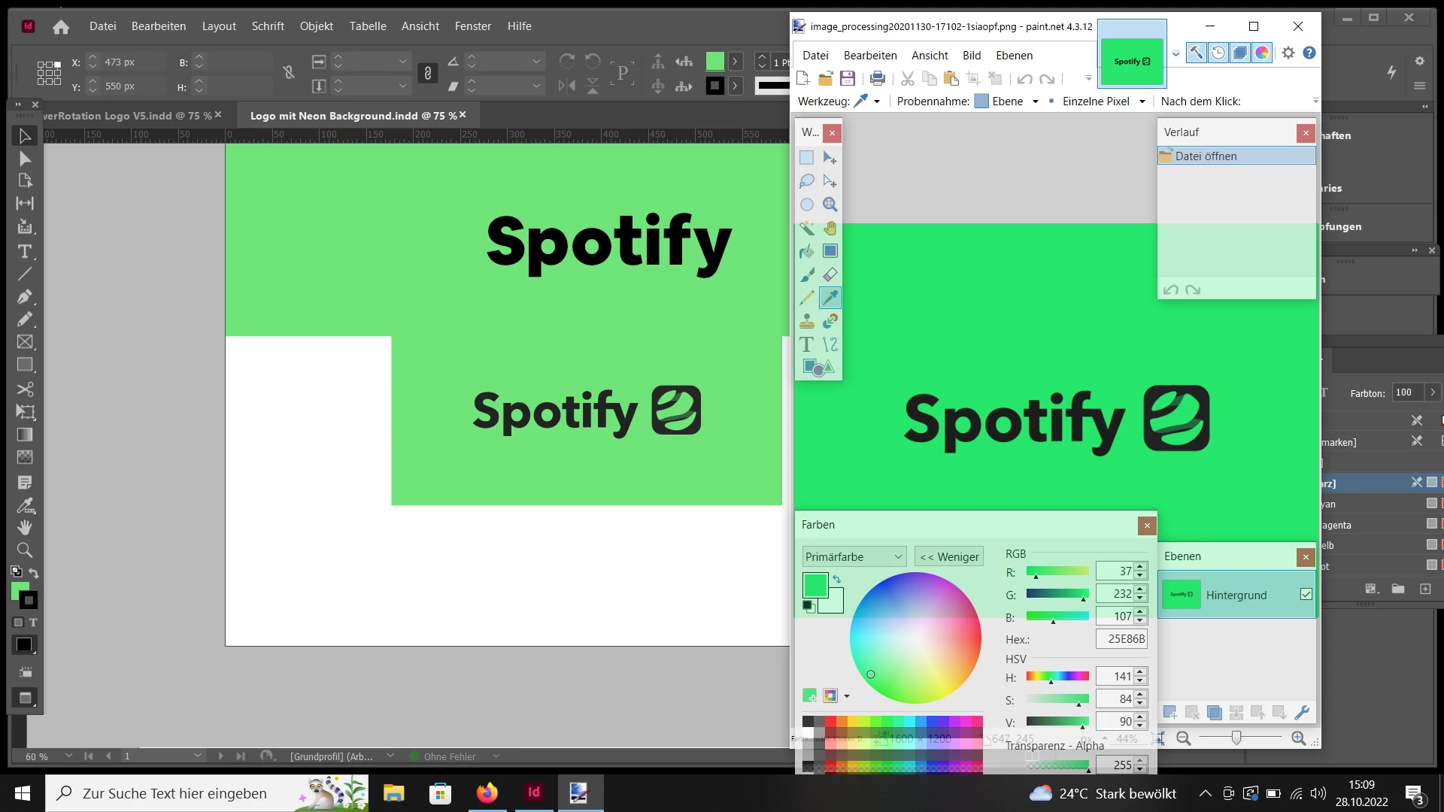This screenshot has width=1444, height=812.
Task: Click the hex color value field
Action: [x=1121, y=638]
